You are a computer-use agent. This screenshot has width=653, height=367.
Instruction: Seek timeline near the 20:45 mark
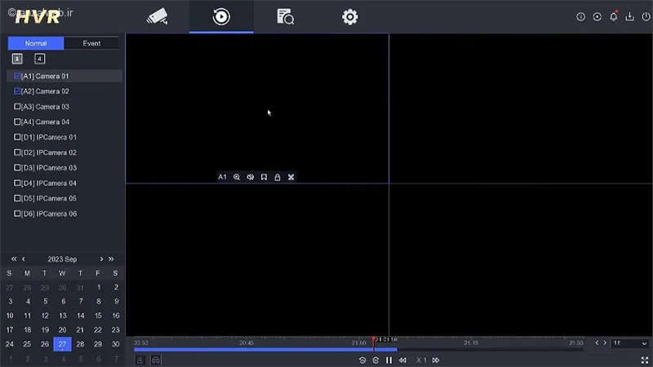pos(247,343)
